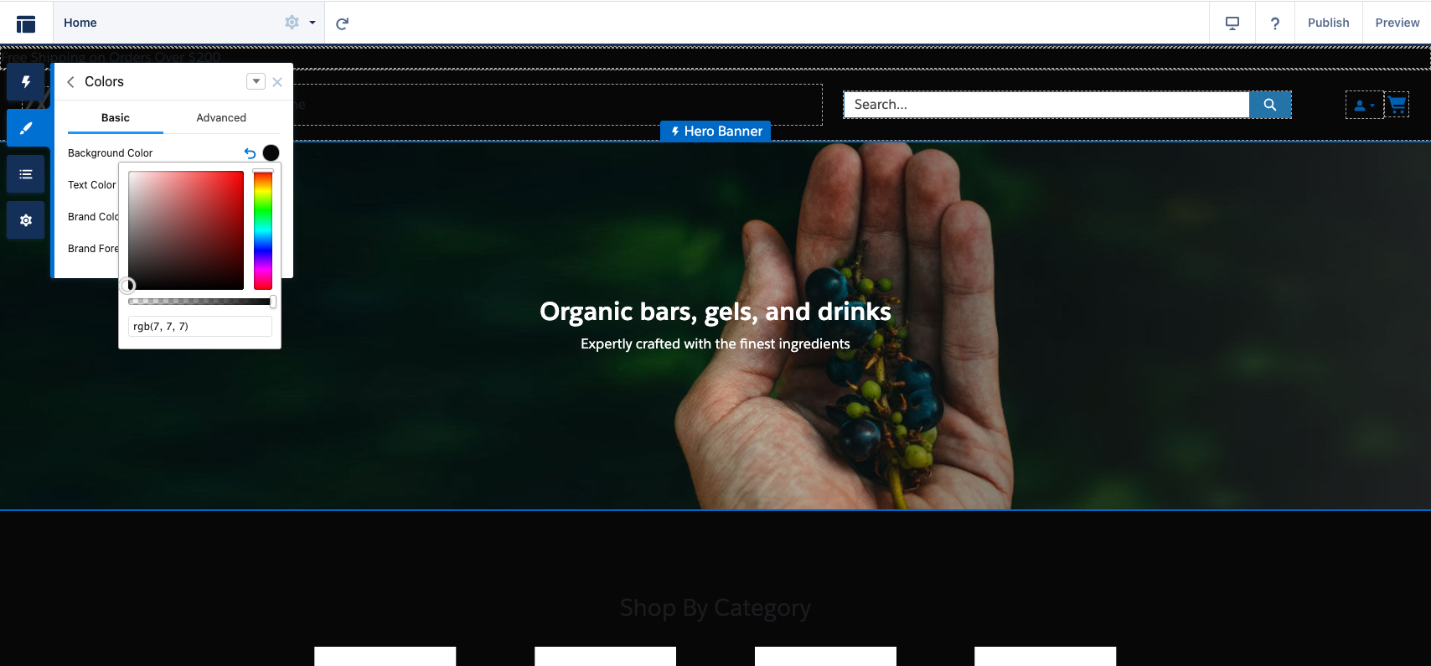Viewport: 1431px width, 666px height.
Task: Click the blue search magnifier button
Action: point(1270,105)
